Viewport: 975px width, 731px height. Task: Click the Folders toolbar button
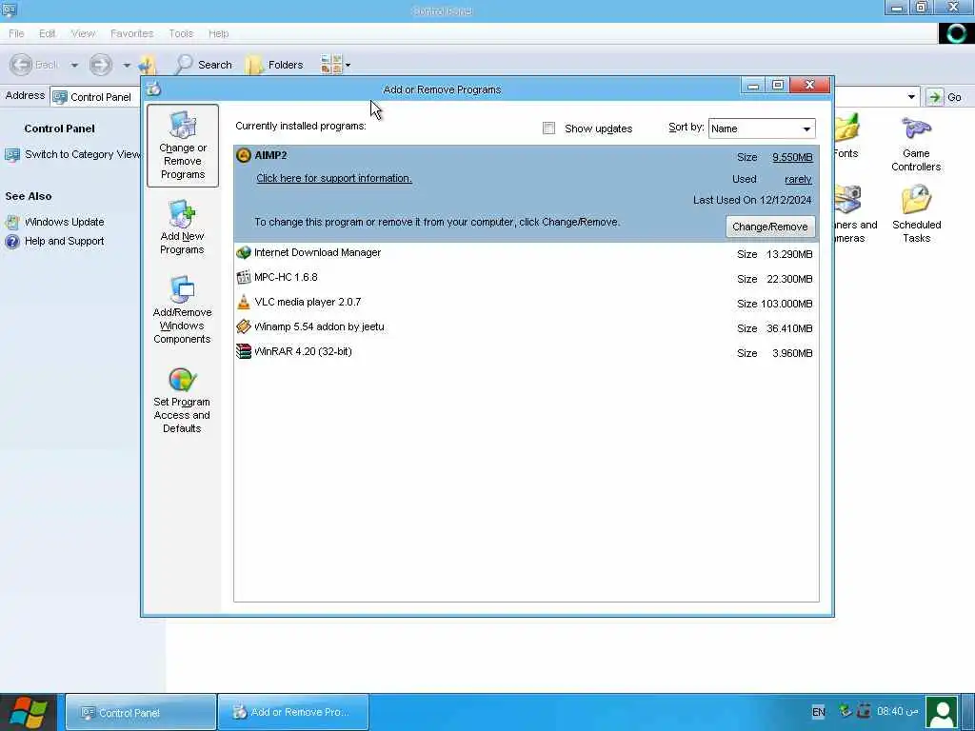[274, 65]
